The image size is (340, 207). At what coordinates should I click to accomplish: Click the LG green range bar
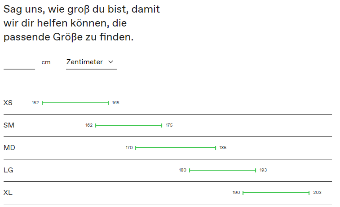[223, 170]
